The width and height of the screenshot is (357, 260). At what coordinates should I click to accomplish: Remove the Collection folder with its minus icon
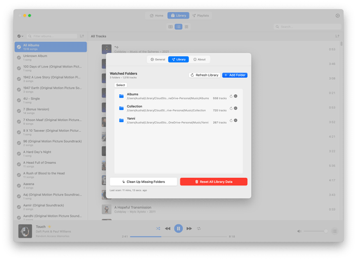236,108
